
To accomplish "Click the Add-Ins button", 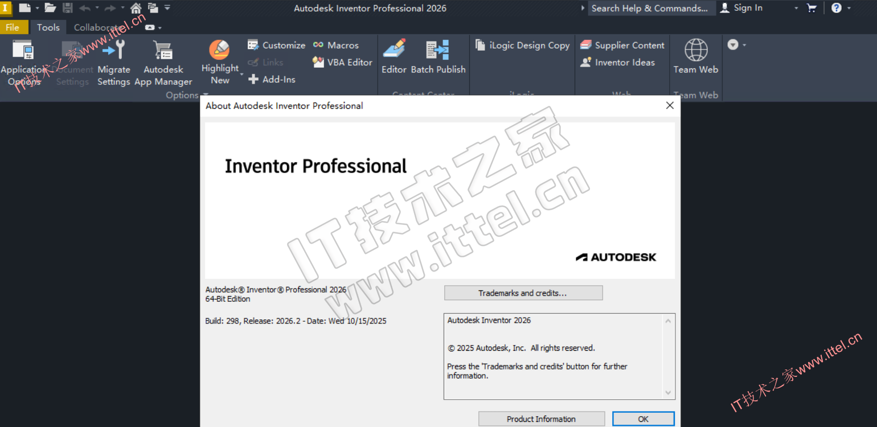I will pyautogui.click(x=272, y=80).
